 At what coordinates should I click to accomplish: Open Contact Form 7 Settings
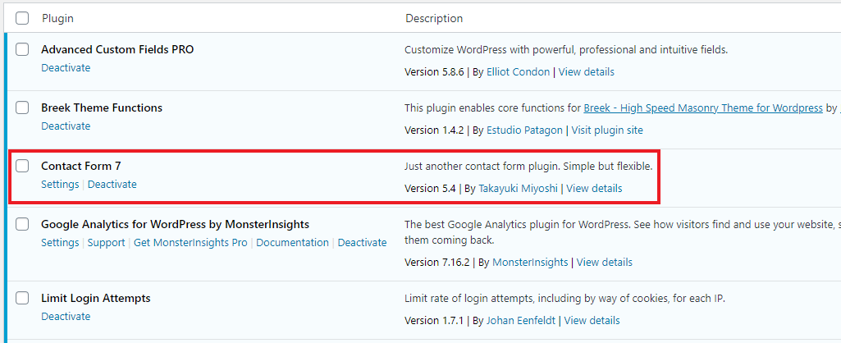[60, 184]
